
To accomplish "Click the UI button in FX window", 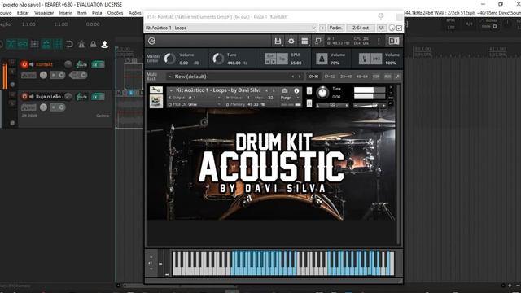I will (382, 28).
